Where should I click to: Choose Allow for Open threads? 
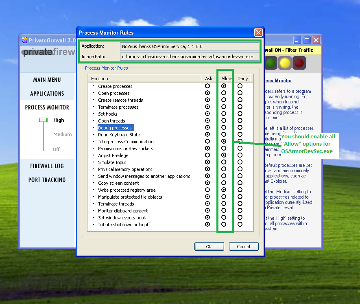click(x=224, y=120)
